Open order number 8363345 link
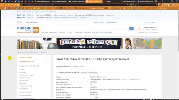 pyautogui.click(x=22, y=17)
